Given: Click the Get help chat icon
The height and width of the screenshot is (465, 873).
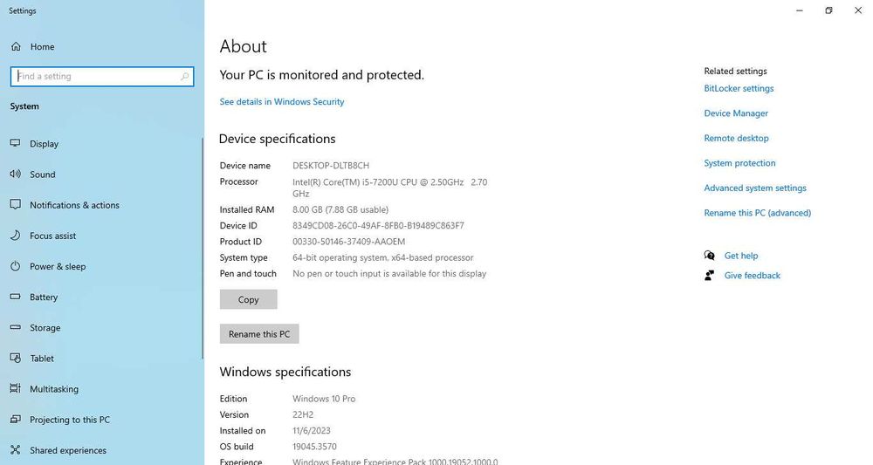Looking at the screenshot, I should tap(709, 256).
